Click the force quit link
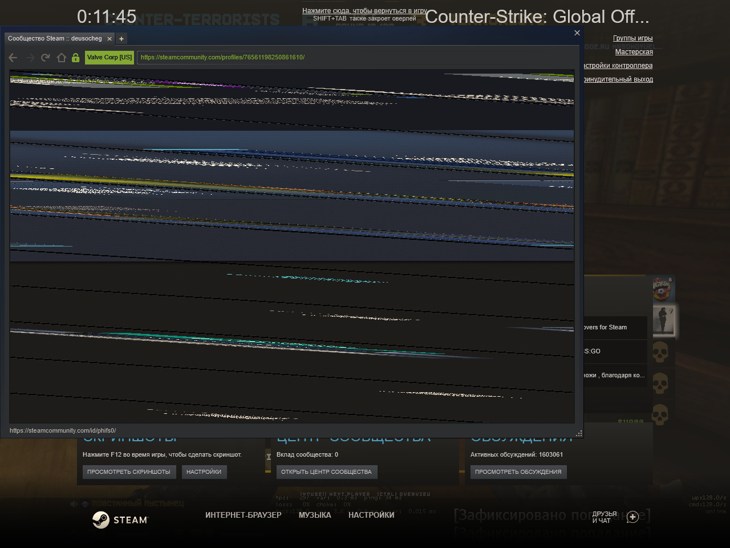 [x=618, y=79]
